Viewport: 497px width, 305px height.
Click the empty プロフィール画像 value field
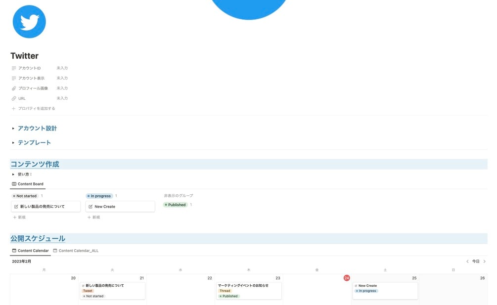(x=62, y=88)
